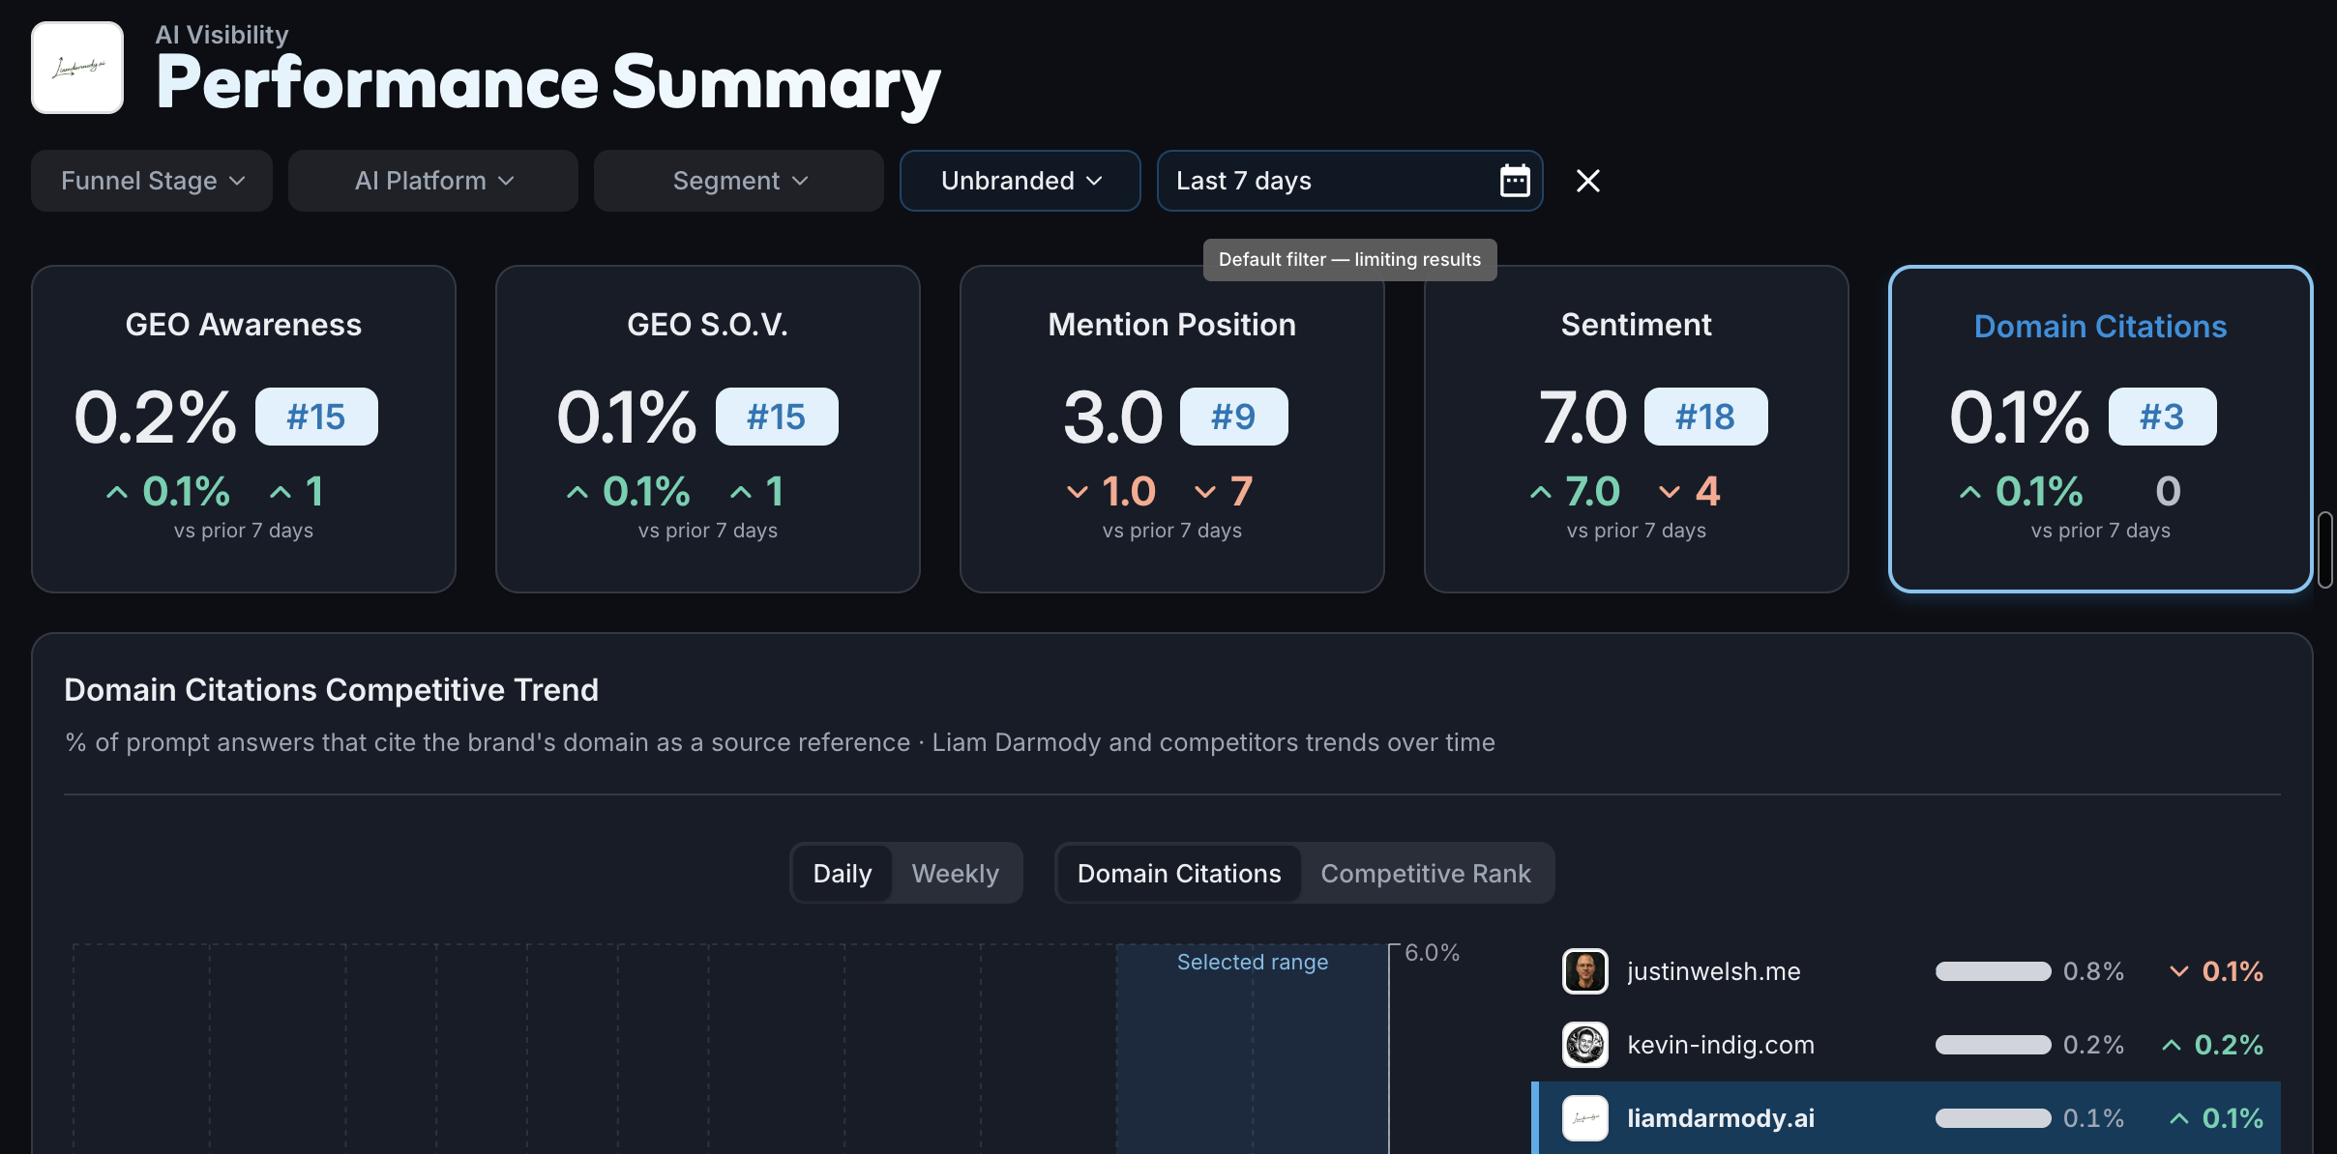The image size is (2337, 1154).
Task: Click the 6.0% axis label
Action: (x=1432, y=953)
